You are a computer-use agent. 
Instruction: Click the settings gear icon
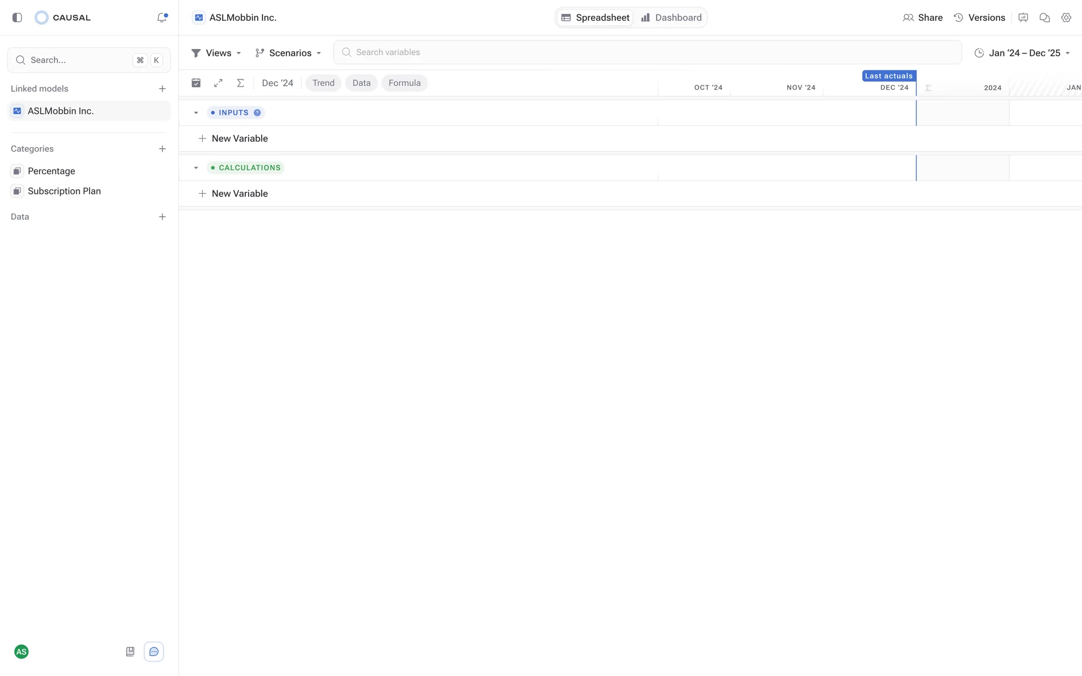coord(1066,17)
